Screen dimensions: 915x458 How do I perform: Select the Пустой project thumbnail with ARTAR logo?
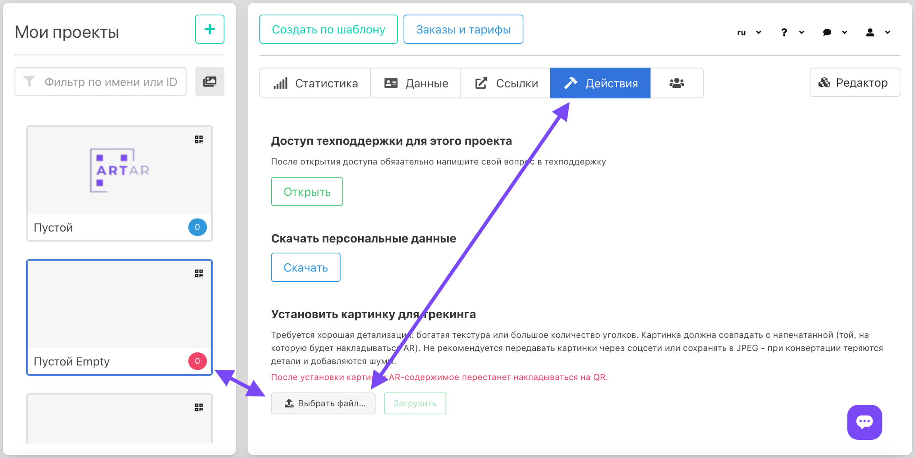click(119, 170)
